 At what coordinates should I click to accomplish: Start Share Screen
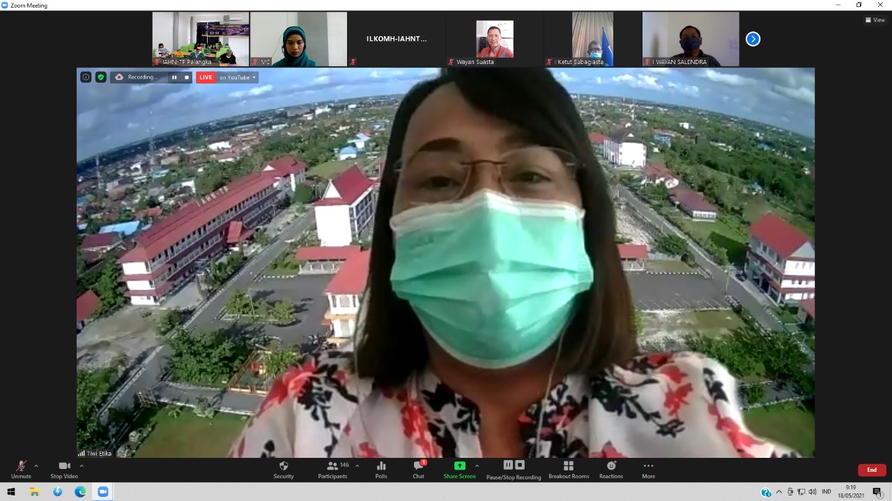[x=459, y=469]
